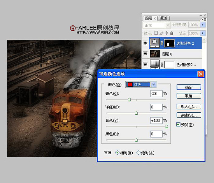Click the 黄色(Y) slider handle
This screenshot has width=214, height=183.
pyautogui.click(x=167, y=126)
